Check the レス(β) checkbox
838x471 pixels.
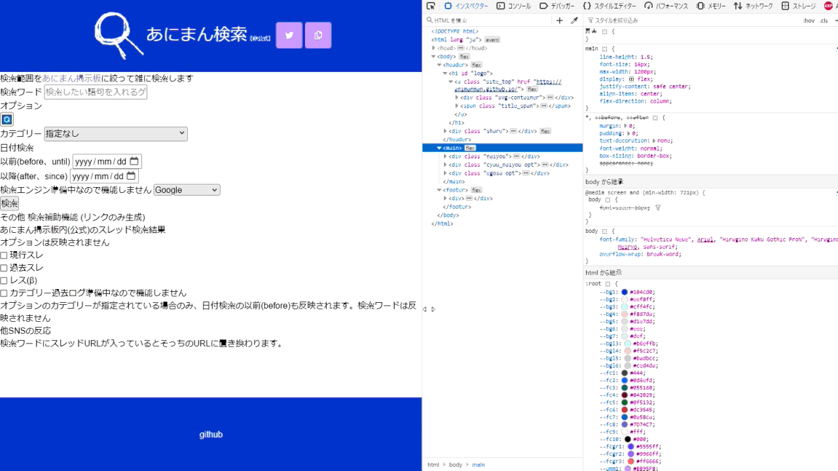pos(4,281)
